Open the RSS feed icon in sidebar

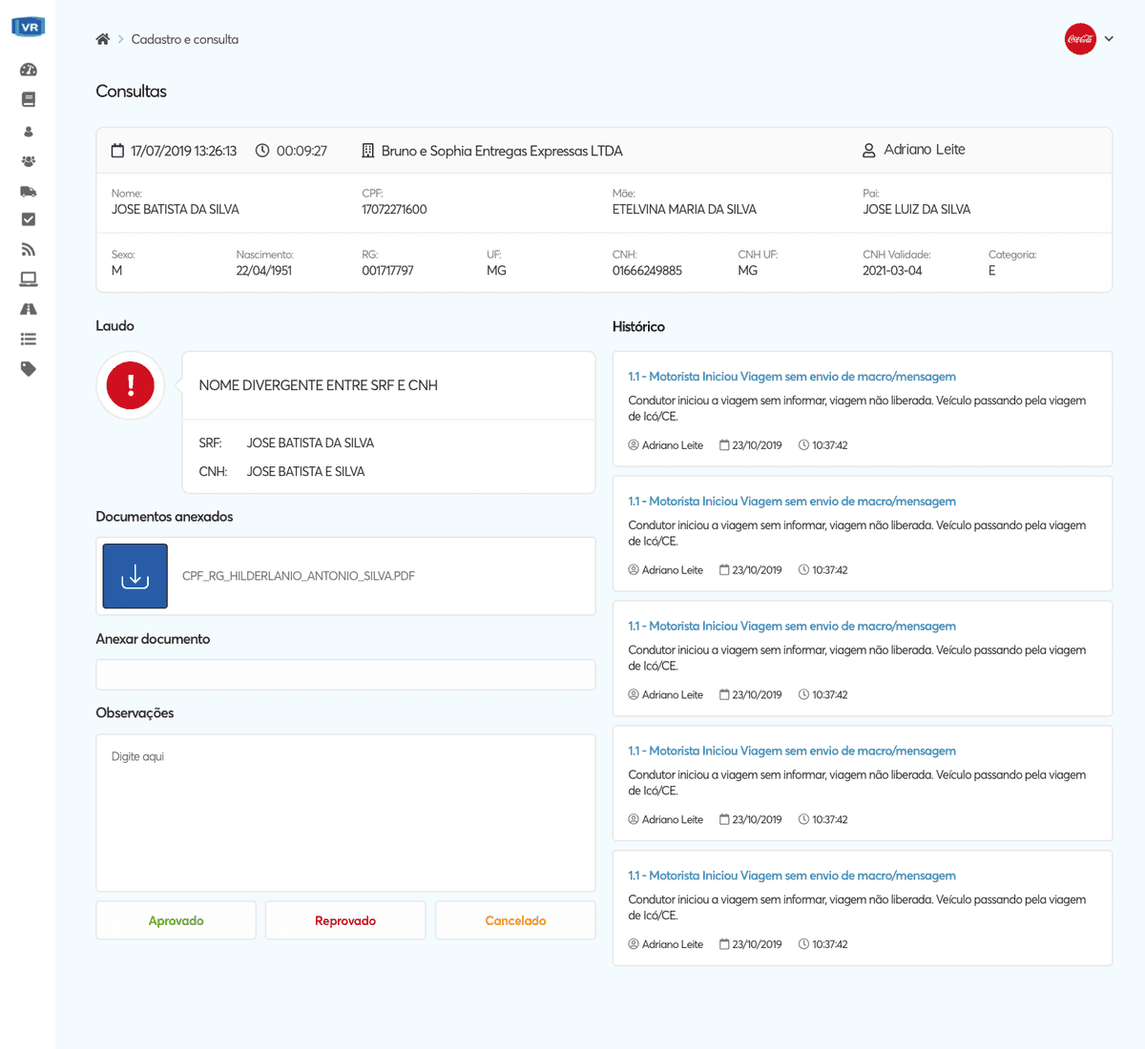pos(28,250)
